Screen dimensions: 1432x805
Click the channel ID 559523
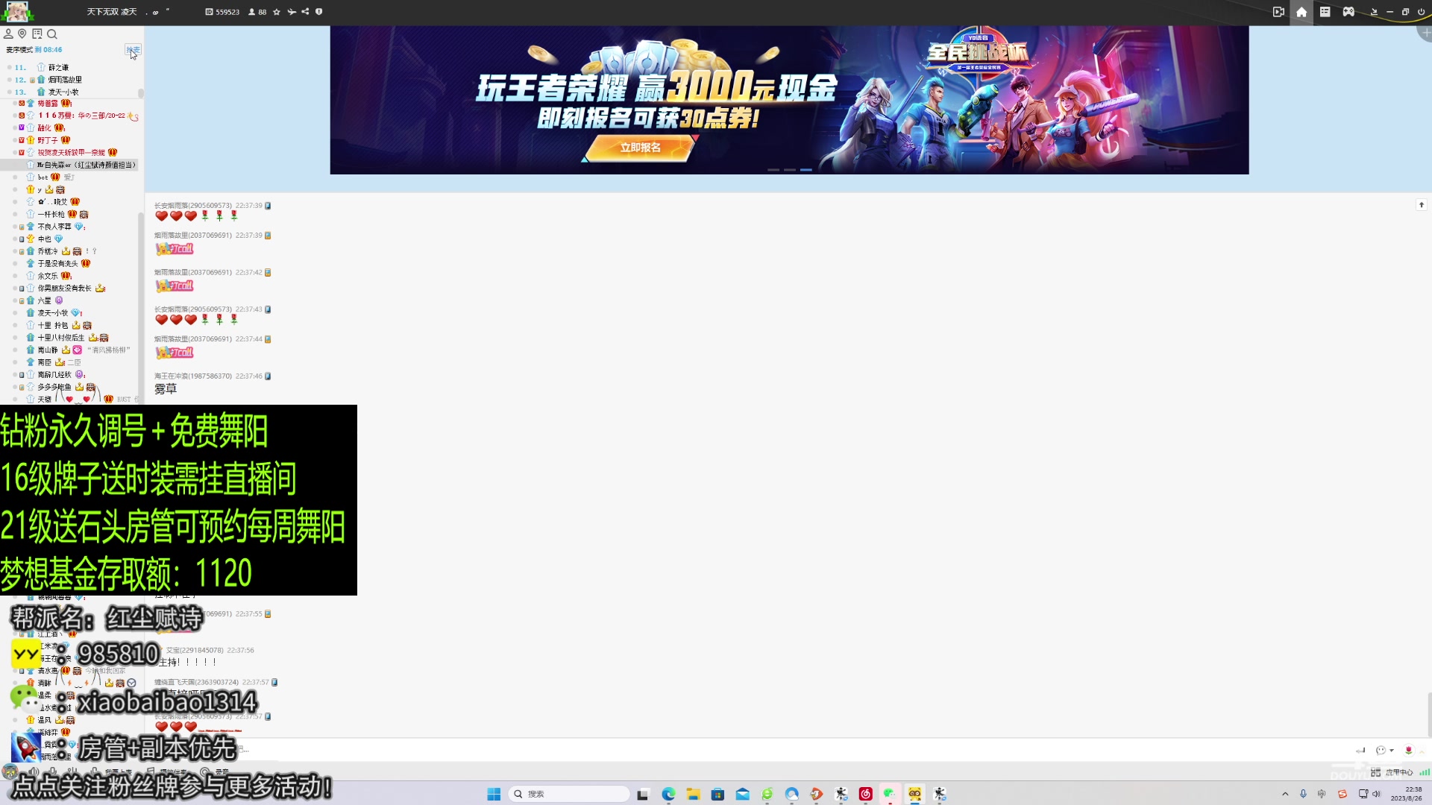coord(222,12)
